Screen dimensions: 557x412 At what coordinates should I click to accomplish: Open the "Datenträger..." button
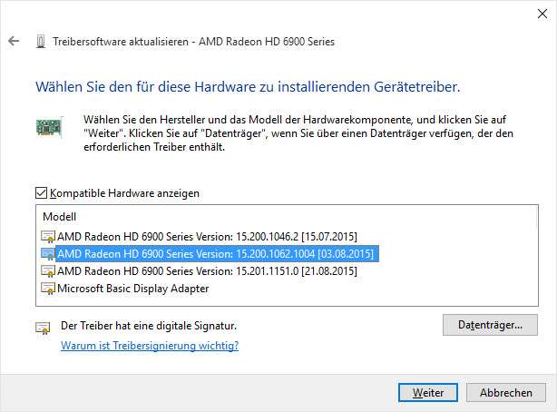click(x=489, y=325)
